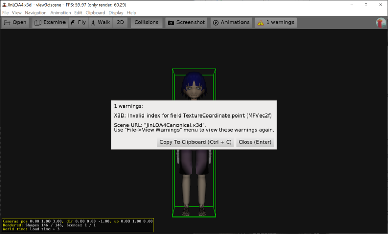Open the File menu
The width and height of the screenshot is (388, 234).
[x=5, y=12]
